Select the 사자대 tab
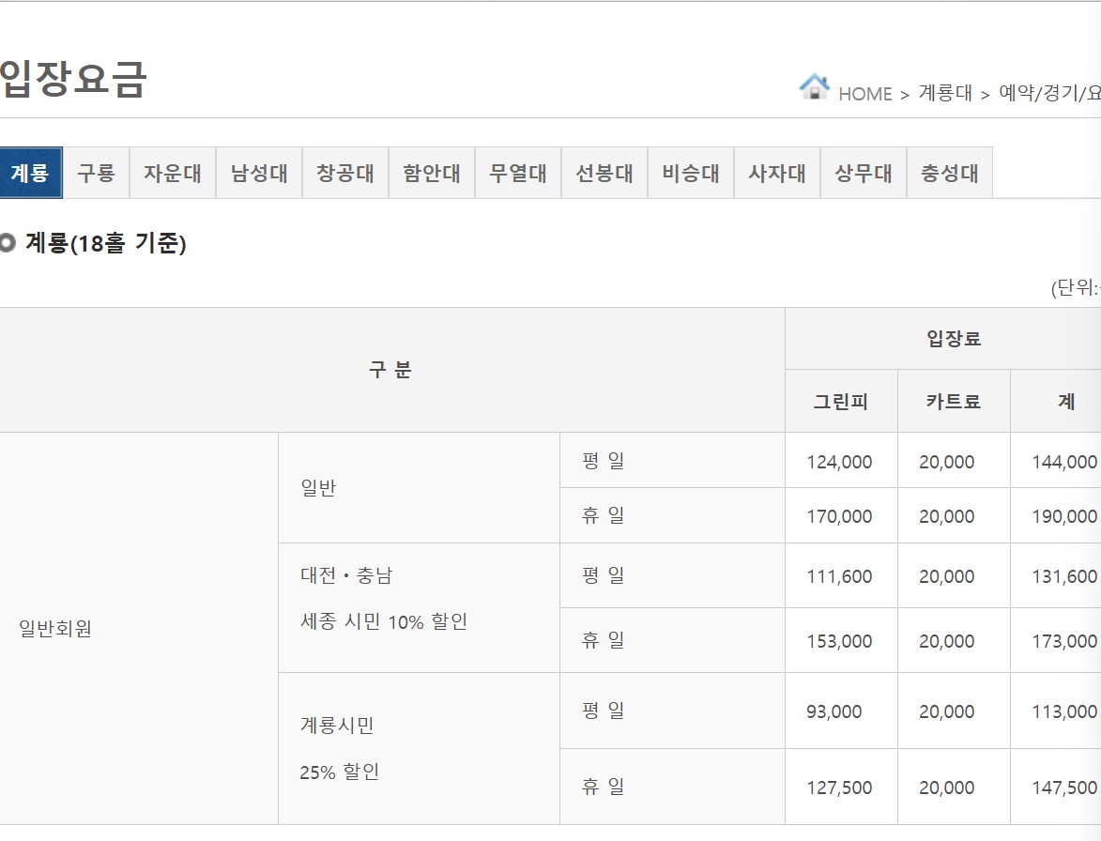This screenshot has height=841, width=1101. point(777,174)
